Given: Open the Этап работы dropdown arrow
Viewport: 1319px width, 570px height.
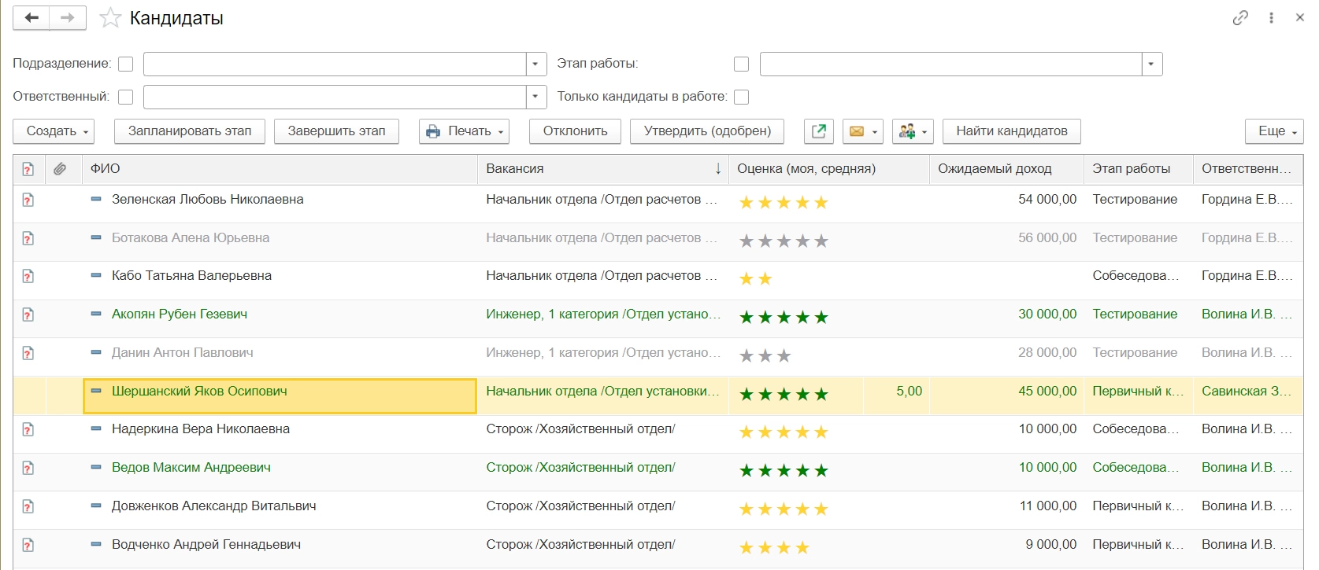Looking at the screenshot, I should (1151, 64).
